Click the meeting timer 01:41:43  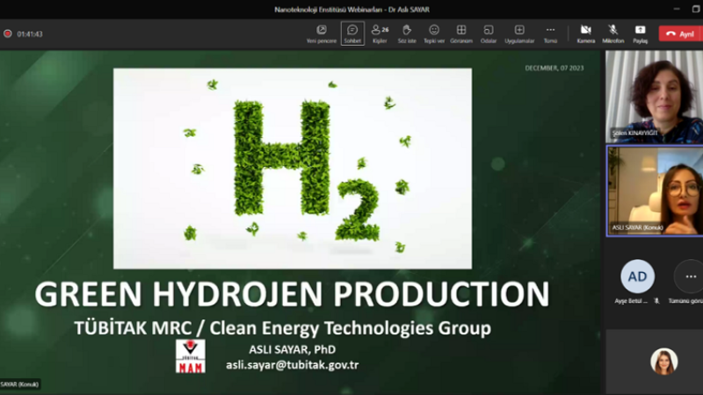[x=30, y=34]
